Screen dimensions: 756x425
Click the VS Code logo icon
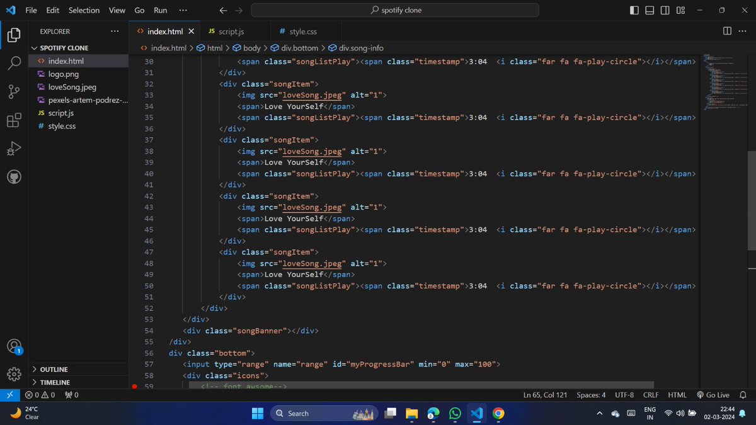(x=10, y=10)
